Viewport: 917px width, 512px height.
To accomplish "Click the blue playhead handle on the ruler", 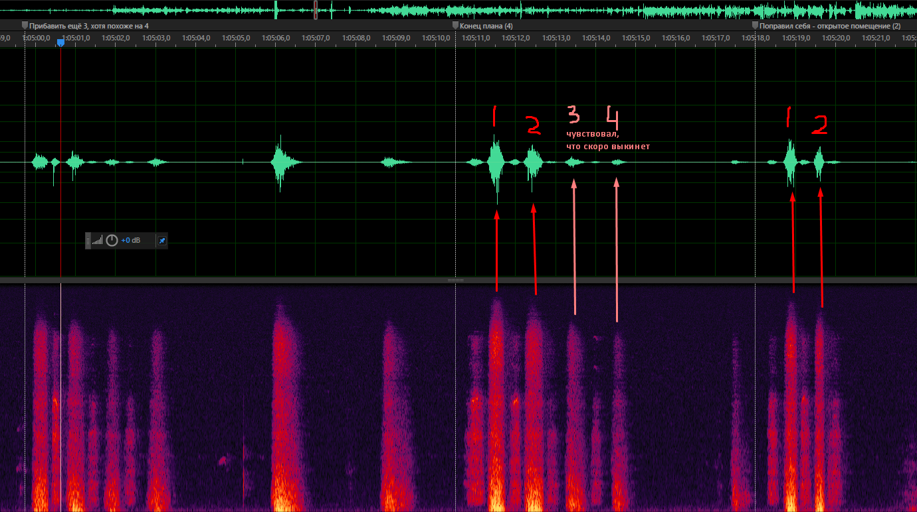I will click(x=60, y=42).
